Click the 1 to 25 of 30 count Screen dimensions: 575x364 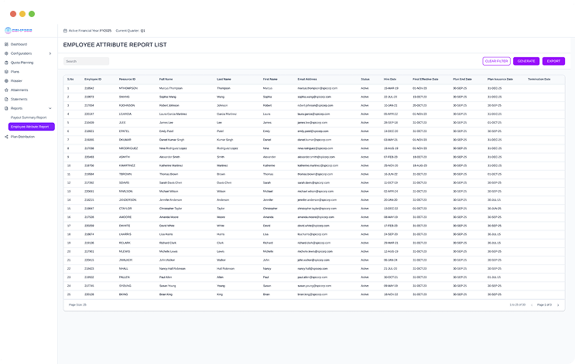point(518,305)
